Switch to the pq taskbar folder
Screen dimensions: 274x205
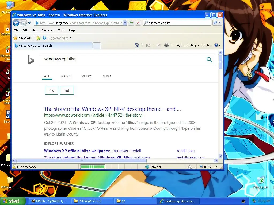135,201
